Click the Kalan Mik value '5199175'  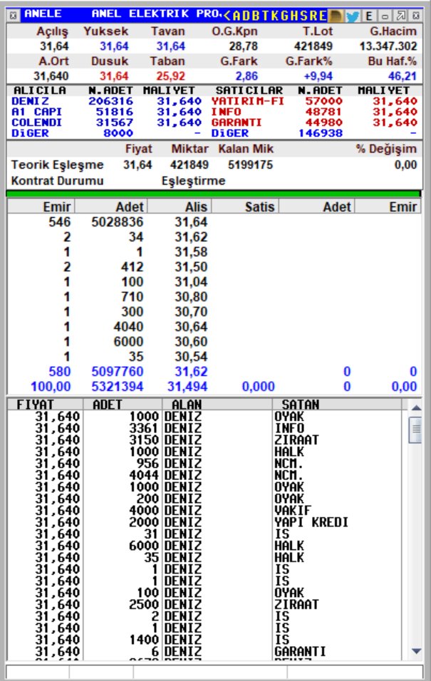point(250,165)
